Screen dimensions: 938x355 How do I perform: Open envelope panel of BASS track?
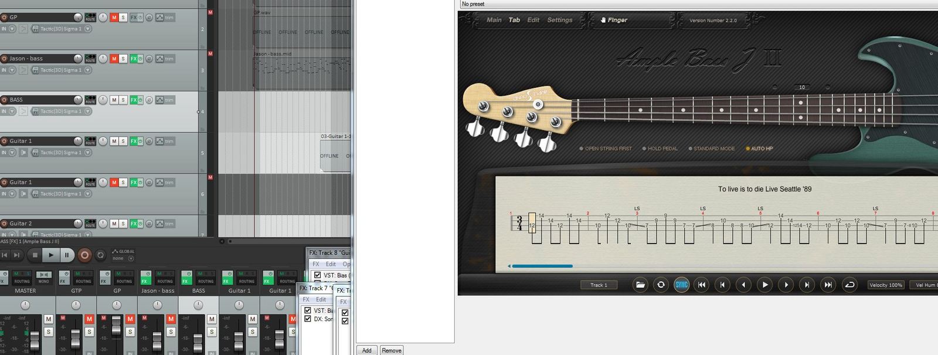coord(159,100)
